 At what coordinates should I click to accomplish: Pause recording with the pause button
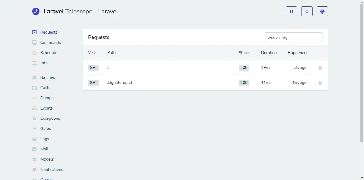291,12
